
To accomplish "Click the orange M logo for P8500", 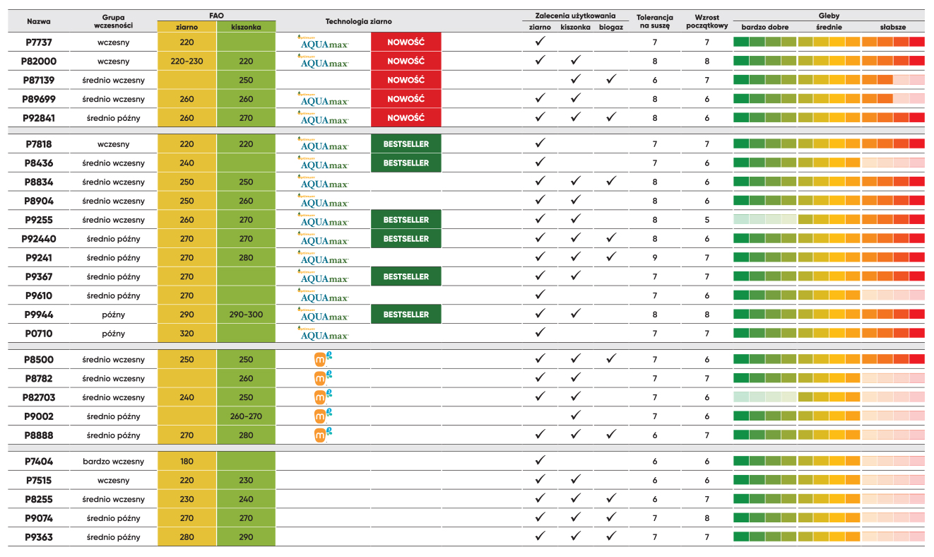I will 323,359.
